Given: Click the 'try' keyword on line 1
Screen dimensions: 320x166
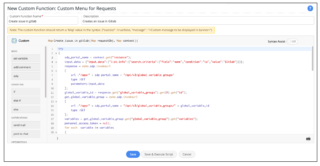Looking at the screenshot, I should pos(61,49).
